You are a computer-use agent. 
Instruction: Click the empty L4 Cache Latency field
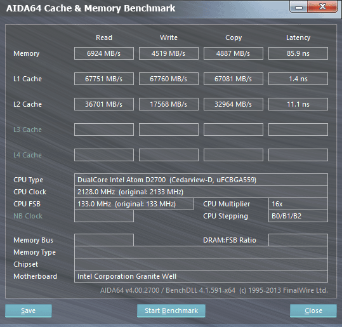298,155
